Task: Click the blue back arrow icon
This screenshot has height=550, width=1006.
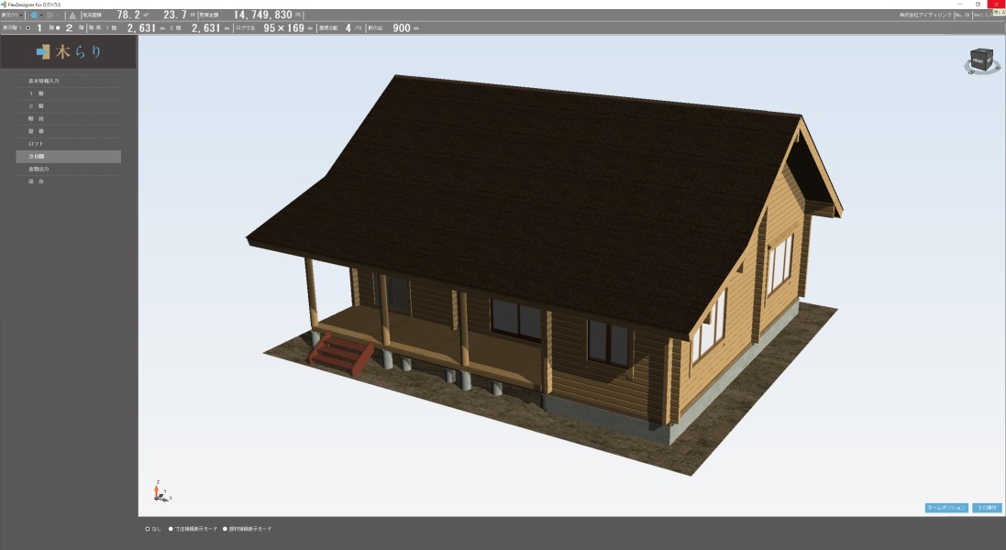Action: coord(34,16)
